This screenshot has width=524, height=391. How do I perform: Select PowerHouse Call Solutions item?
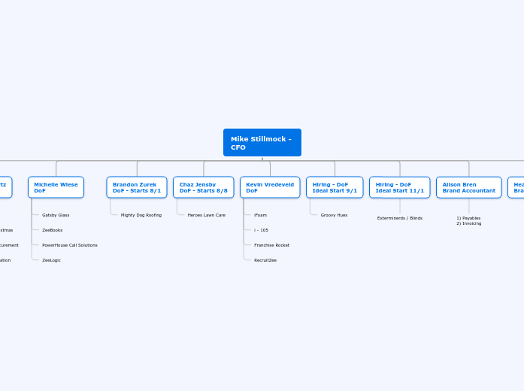69,245
